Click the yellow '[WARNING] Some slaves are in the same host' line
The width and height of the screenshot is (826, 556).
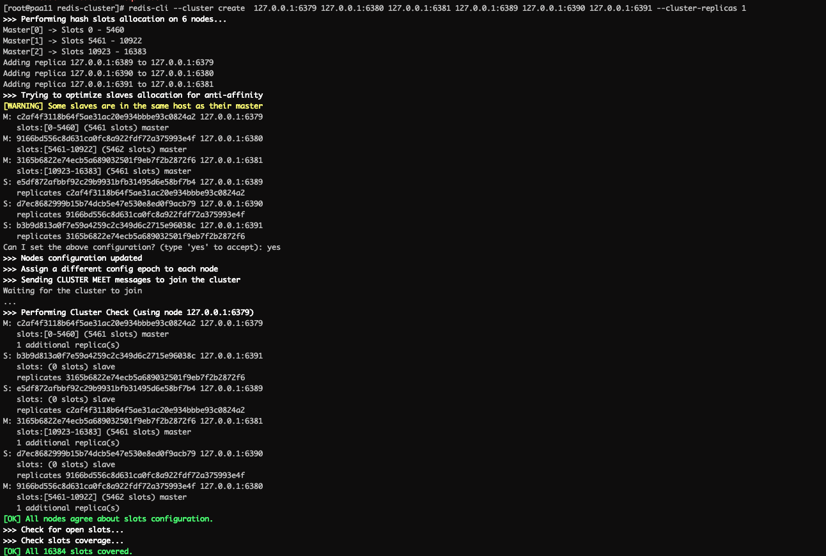click(133, 106)
